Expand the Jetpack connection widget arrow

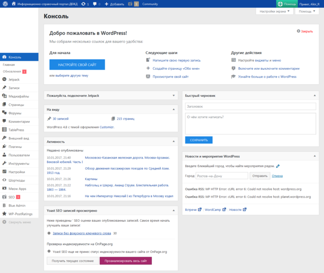coord(174,95)
